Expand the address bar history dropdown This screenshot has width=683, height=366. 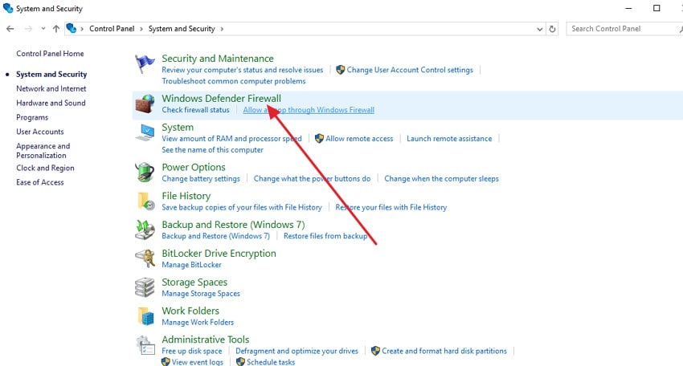(540, 29)
